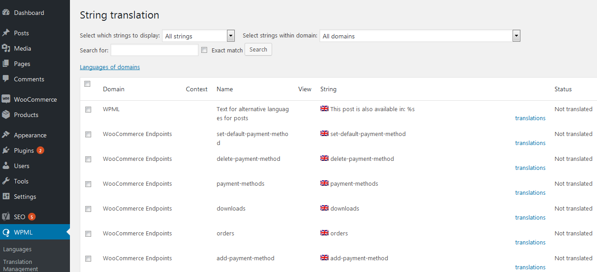Open translations link for delete-payment-method

(530, 168)
